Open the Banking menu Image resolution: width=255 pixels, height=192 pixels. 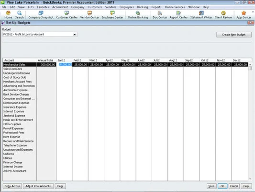tap(143, 7)
